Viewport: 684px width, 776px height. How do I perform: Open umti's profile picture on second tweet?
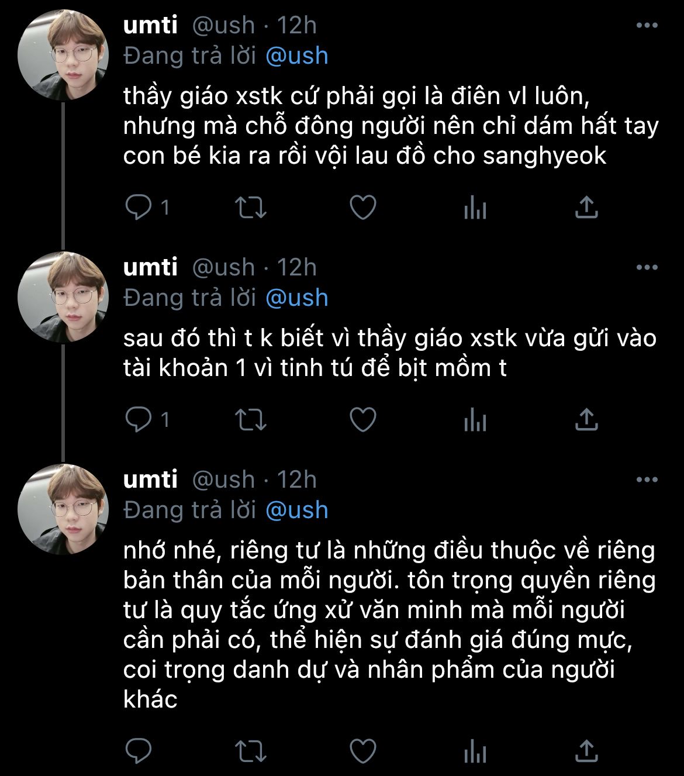(63, 296)
